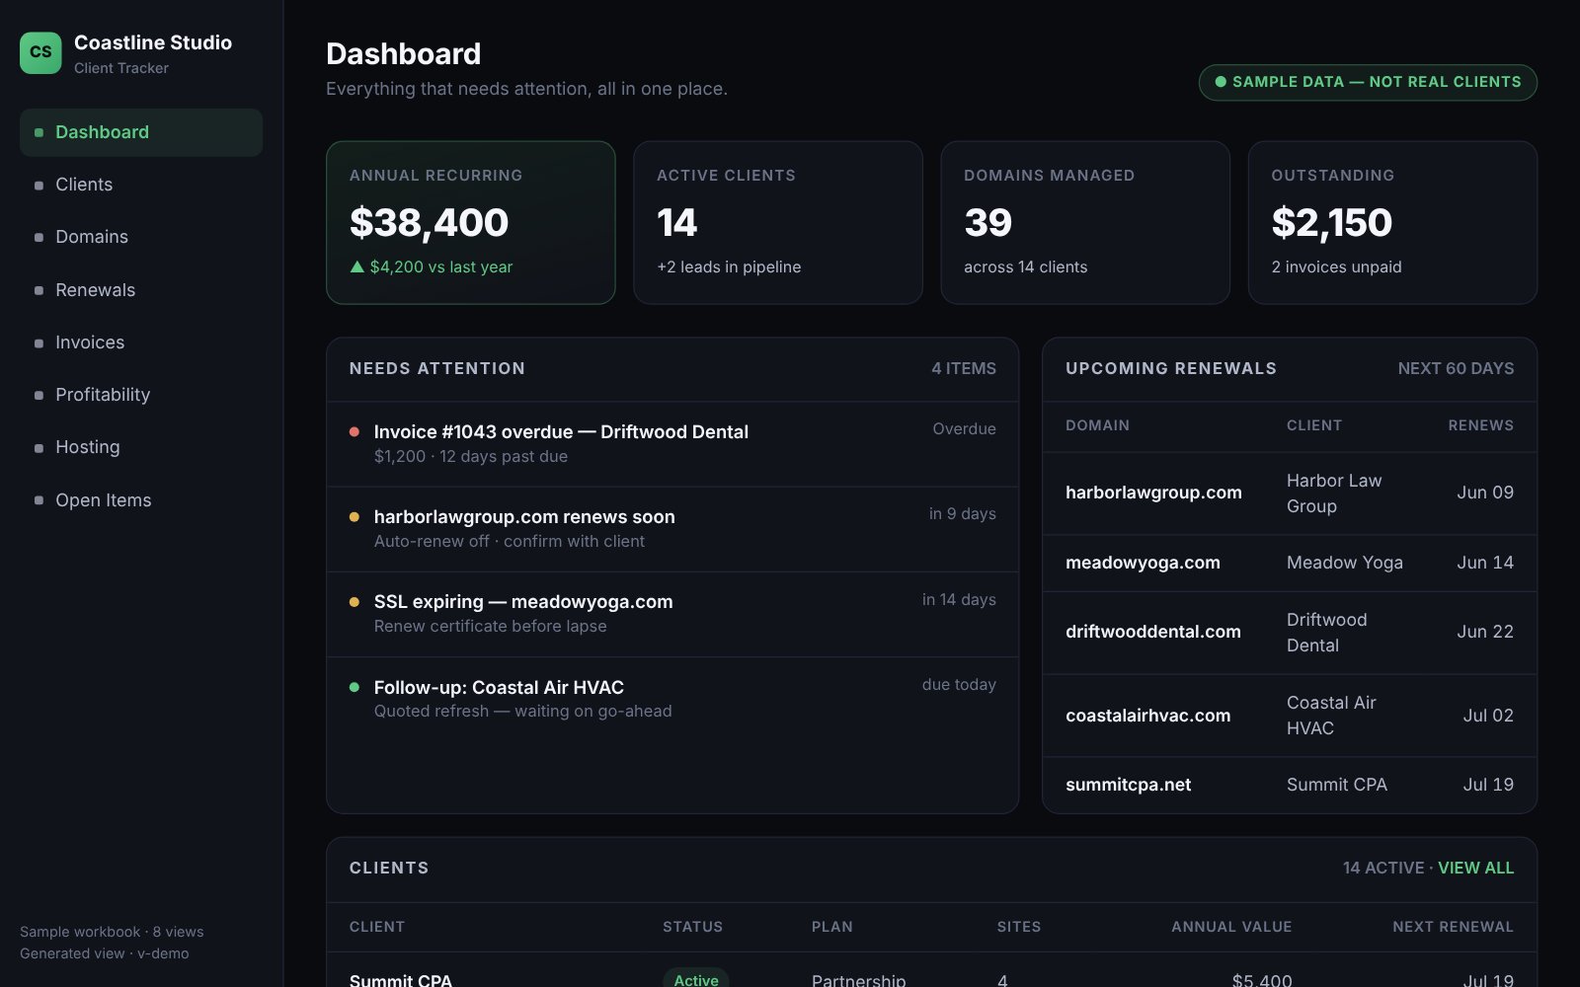Click the ANNUAL VALUE column header
Viewport: 1580px width, 987px height.
[x=1231, y=927]
